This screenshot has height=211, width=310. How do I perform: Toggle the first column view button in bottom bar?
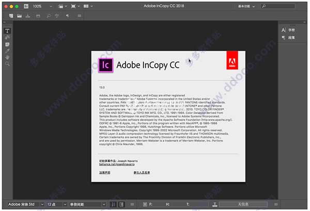click(x=113, y=204)
